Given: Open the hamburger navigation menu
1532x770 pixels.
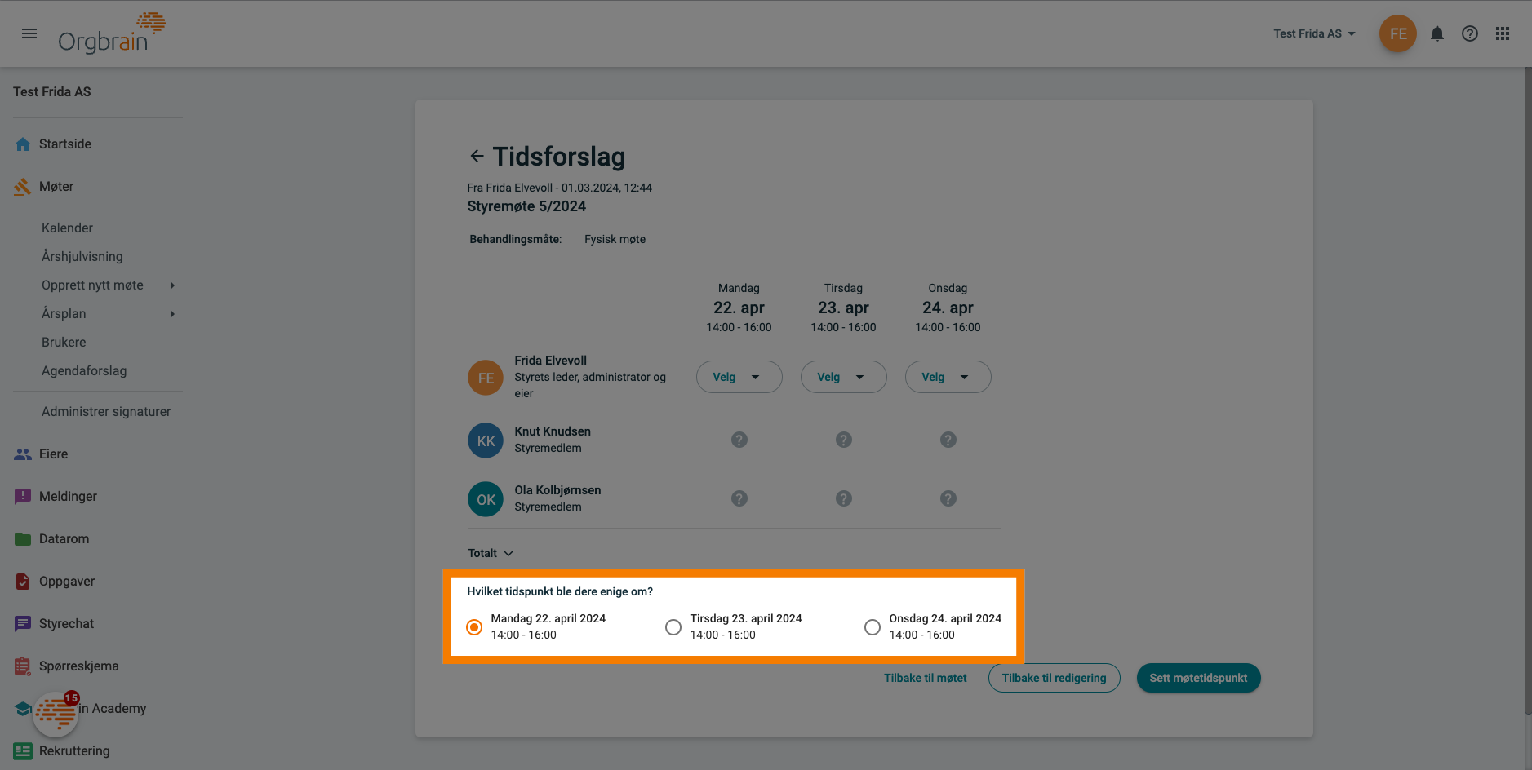Looking at the screenshot, I should tap(29, 33).
